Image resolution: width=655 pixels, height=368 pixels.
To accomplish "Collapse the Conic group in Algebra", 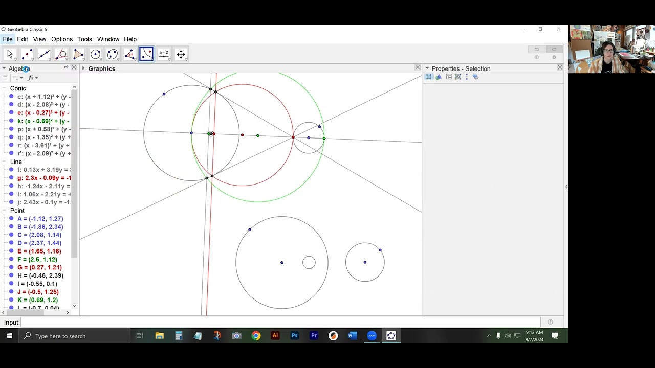I will [4, 88].
